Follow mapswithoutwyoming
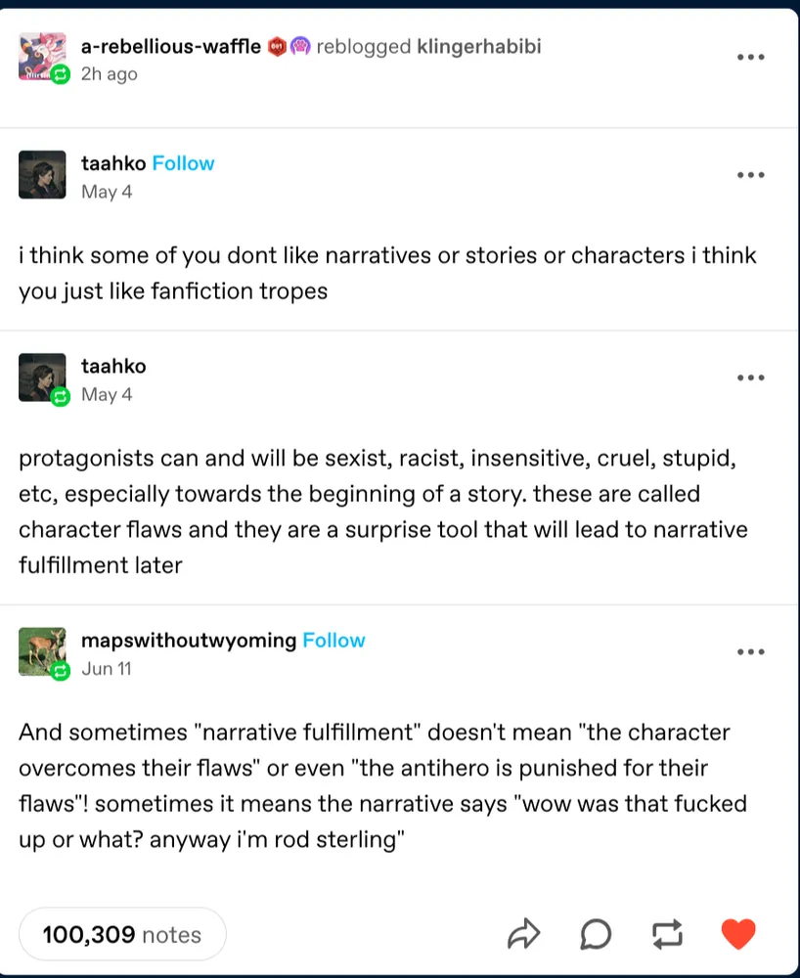The height and width of the screenshot is (978, 800). point(333,641)
